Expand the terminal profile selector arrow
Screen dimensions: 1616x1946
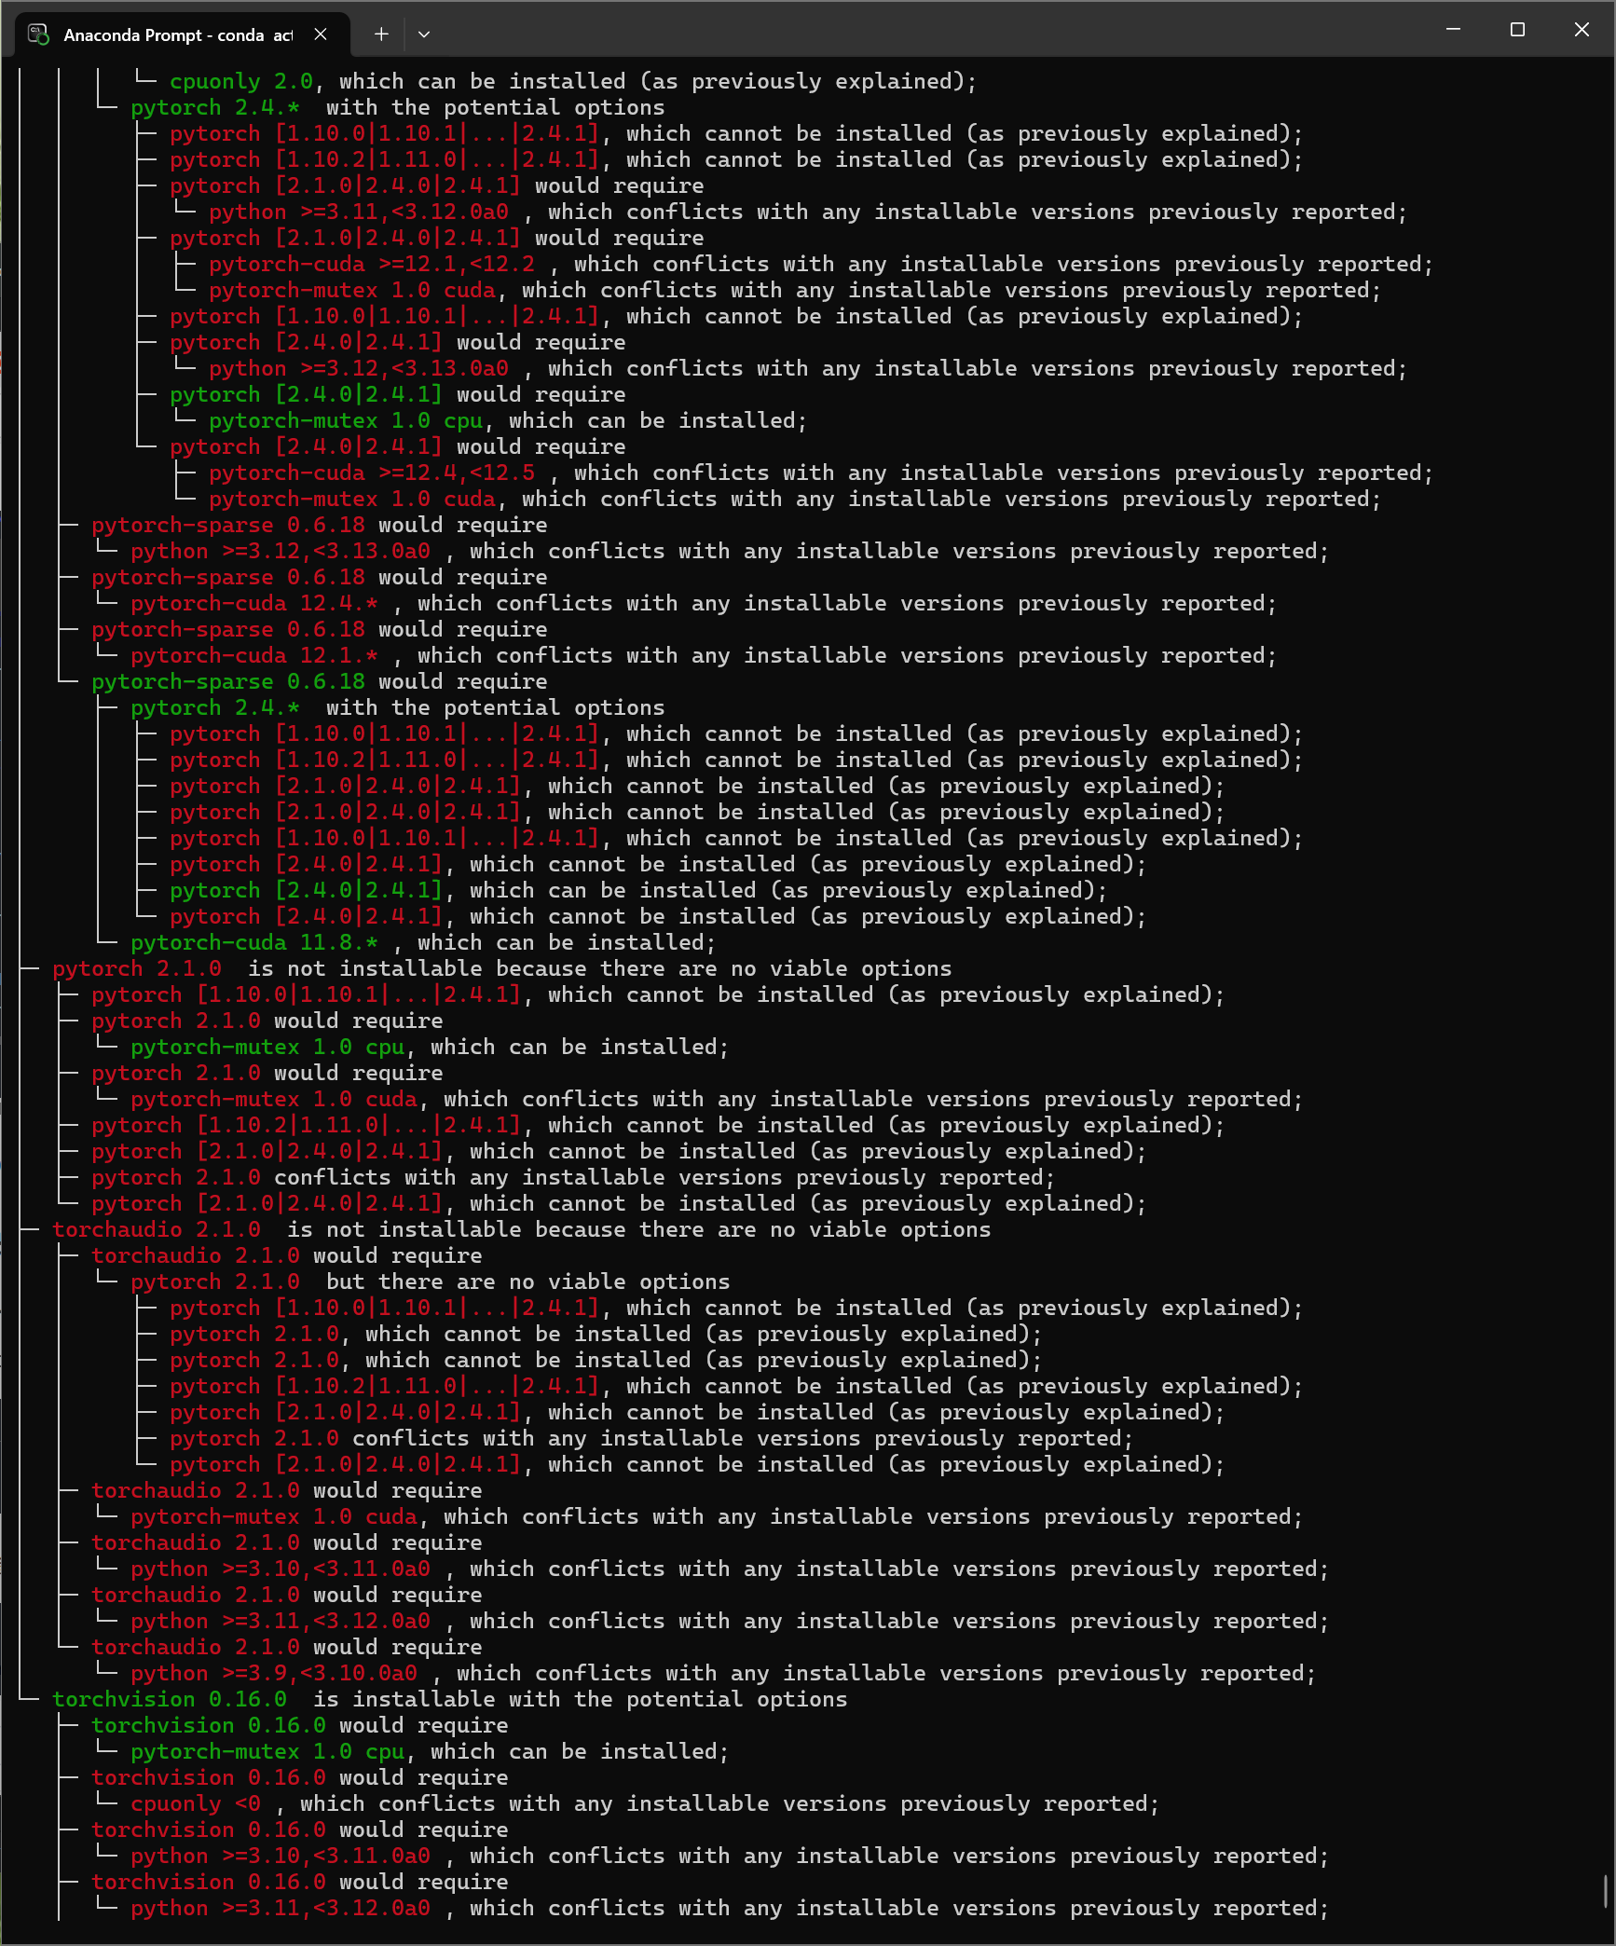425,34
